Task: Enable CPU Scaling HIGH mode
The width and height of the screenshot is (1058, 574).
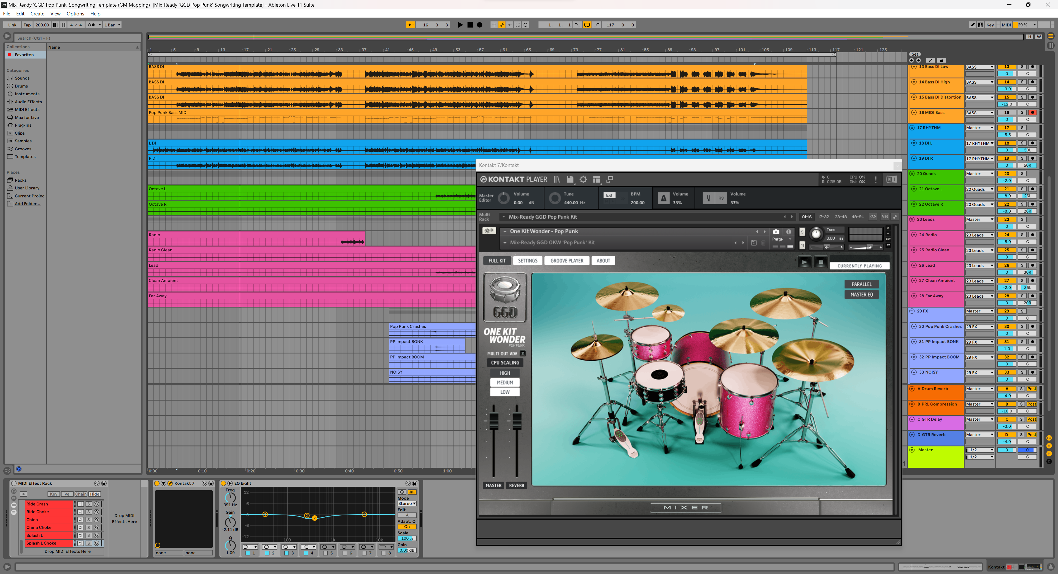Action: point(506,372)
